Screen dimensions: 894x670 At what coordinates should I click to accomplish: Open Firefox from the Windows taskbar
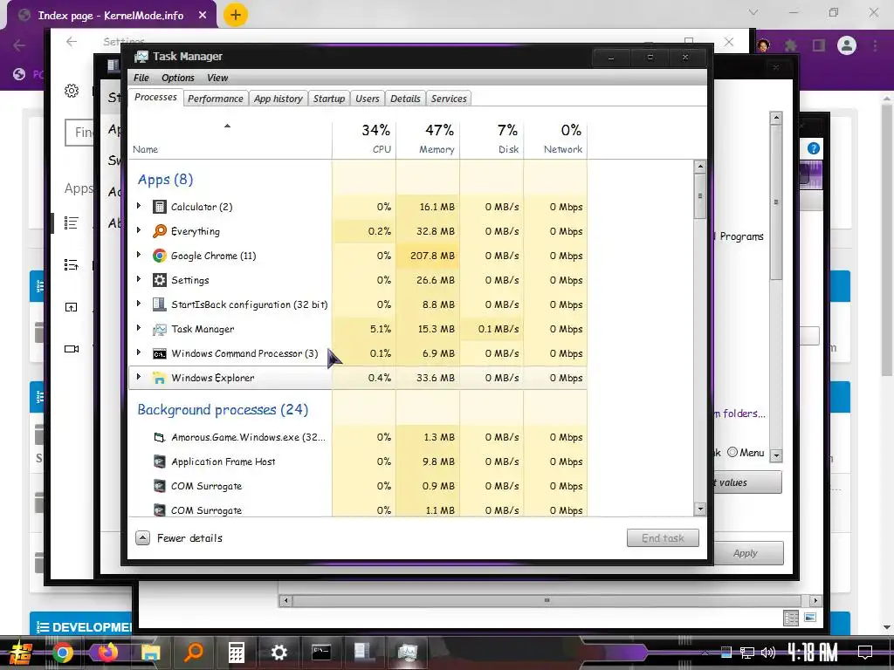click(107, 653)
